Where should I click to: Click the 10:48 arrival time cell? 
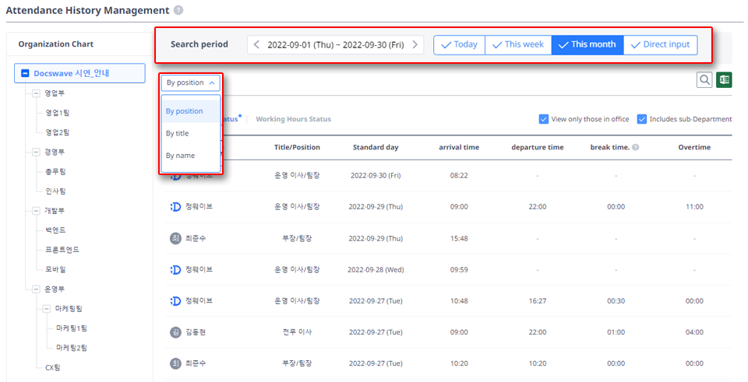[x=459, y=301]
